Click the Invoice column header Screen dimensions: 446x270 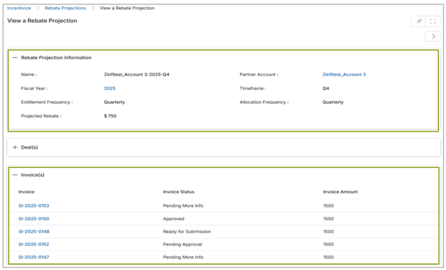tap(27, 192)
